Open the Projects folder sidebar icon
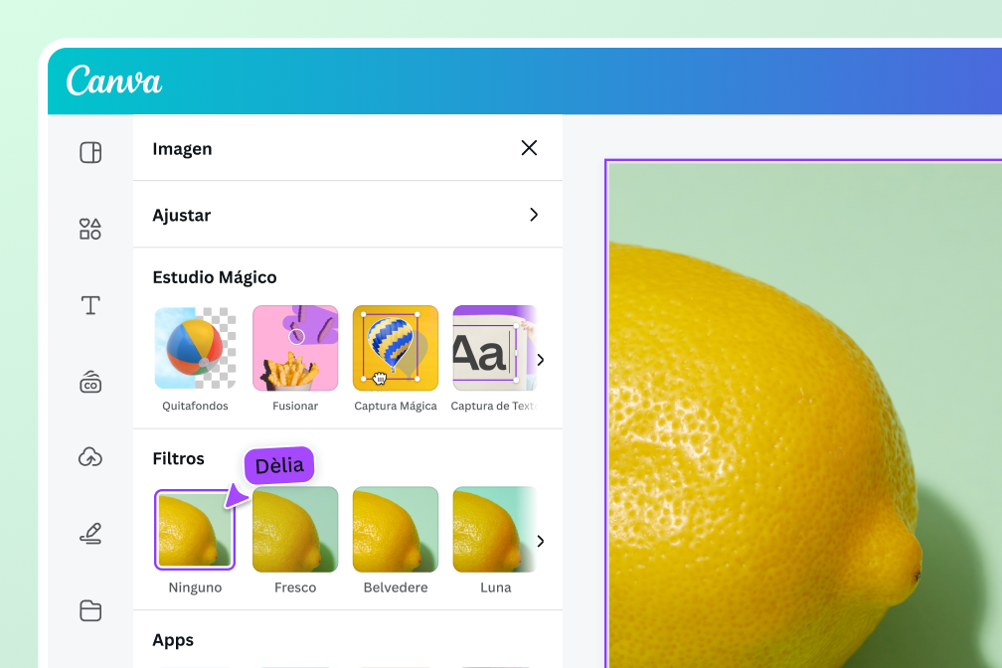 click(90, 609)
